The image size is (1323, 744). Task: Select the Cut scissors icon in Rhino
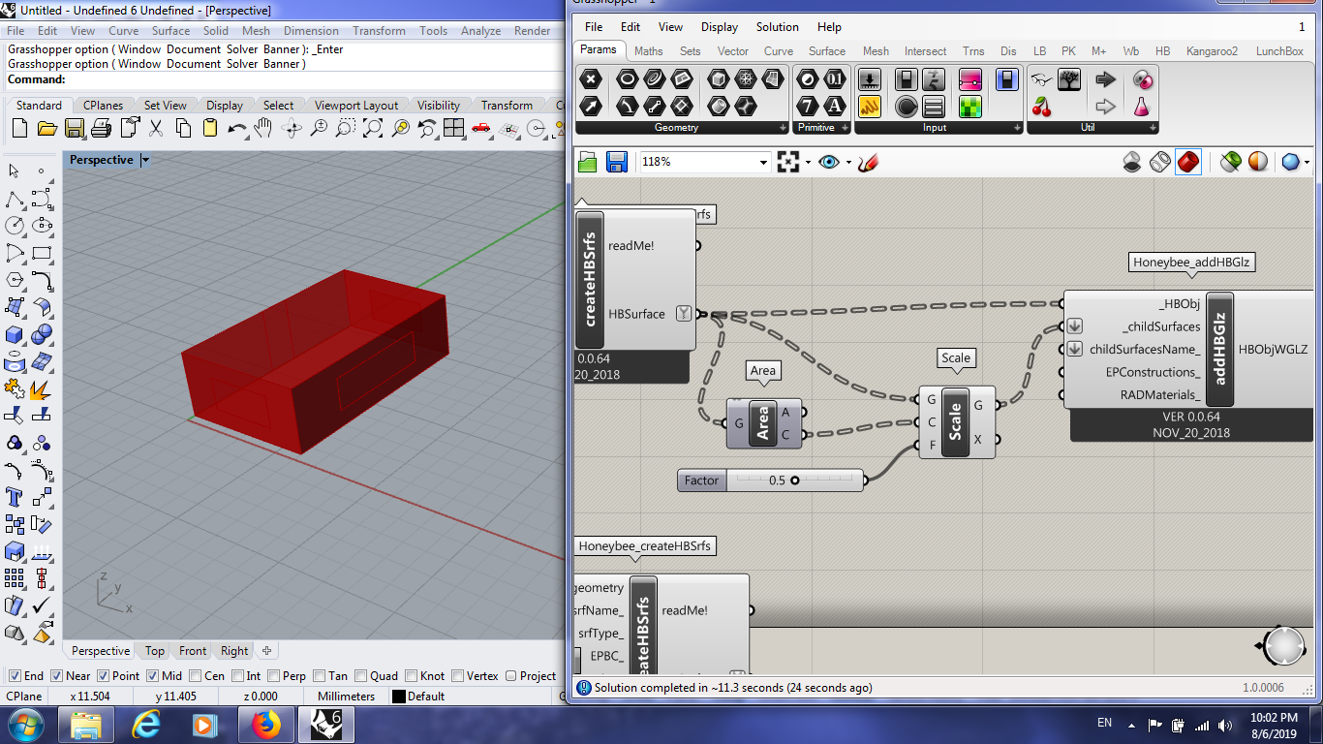(x=155, y=128)
